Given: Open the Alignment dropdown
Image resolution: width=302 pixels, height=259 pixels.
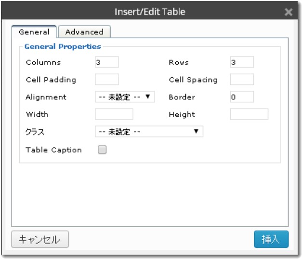Looking at the screenshot, I should [125, 97].
